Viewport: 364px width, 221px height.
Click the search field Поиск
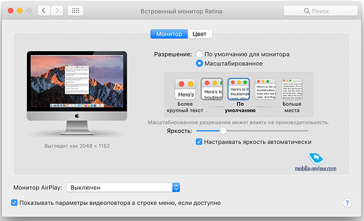(x=321, y=11)
